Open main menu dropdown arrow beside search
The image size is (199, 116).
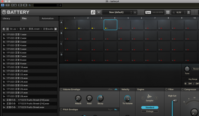tap(99, 12)
